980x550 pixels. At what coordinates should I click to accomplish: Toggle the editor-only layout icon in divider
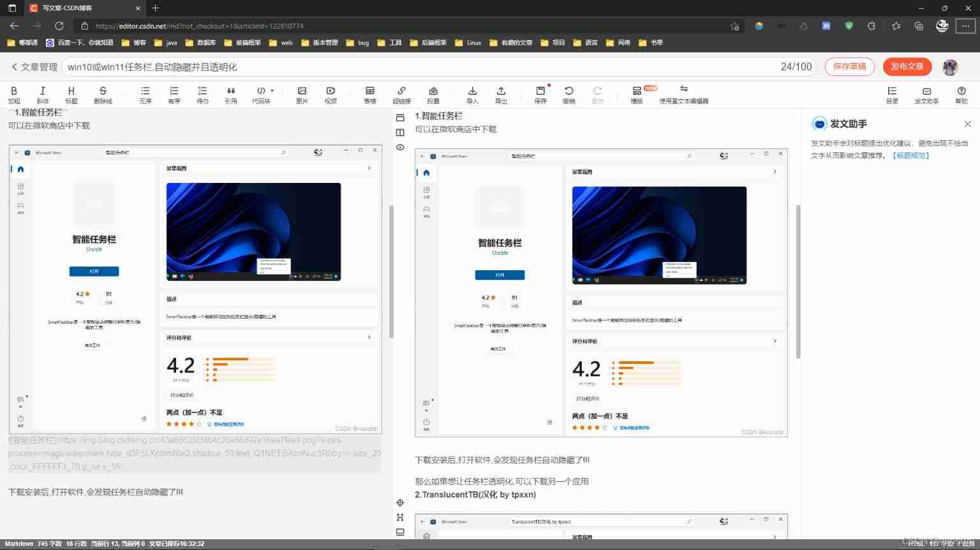click(x=400, y=118)
